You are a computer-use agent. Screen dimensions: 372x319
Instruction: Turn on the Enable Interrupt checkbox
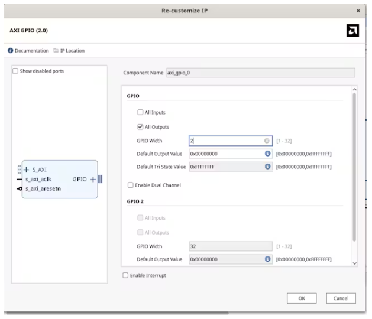tap(125, 275)
